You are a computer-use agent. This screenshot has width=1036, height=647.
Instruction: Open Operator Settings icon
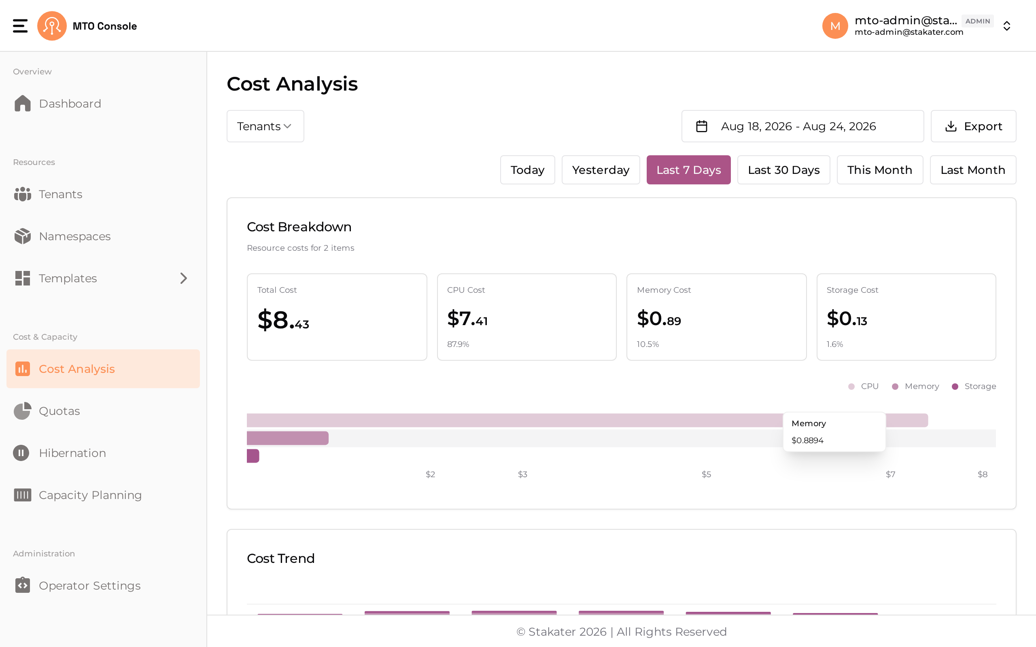(x=22, y=585)
